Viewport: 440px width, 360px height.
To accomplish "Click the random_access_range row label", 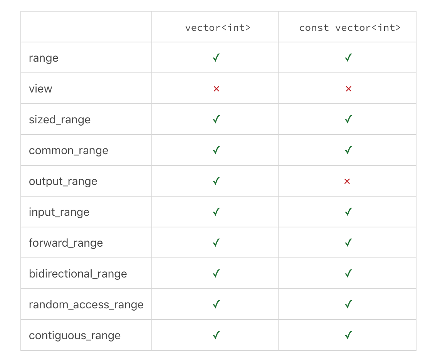I will (86, 304).
